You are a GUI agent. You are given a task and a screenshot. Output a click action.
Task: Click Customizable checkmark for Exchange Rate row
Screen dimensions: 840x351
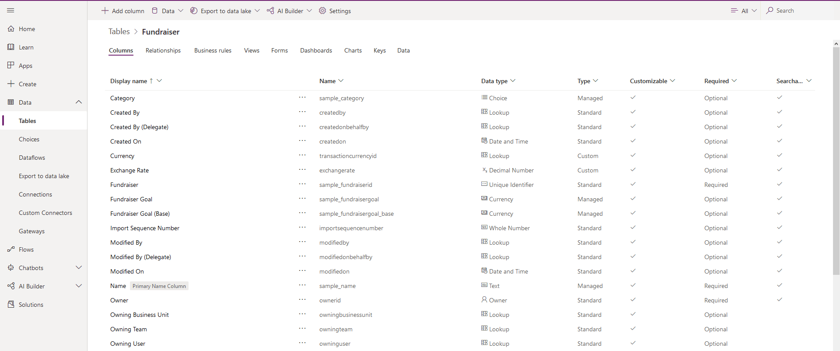(633, 170)
